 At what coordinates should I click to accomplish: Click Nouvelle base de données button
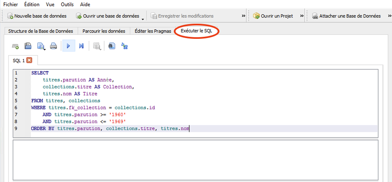(x=37, y=16)
